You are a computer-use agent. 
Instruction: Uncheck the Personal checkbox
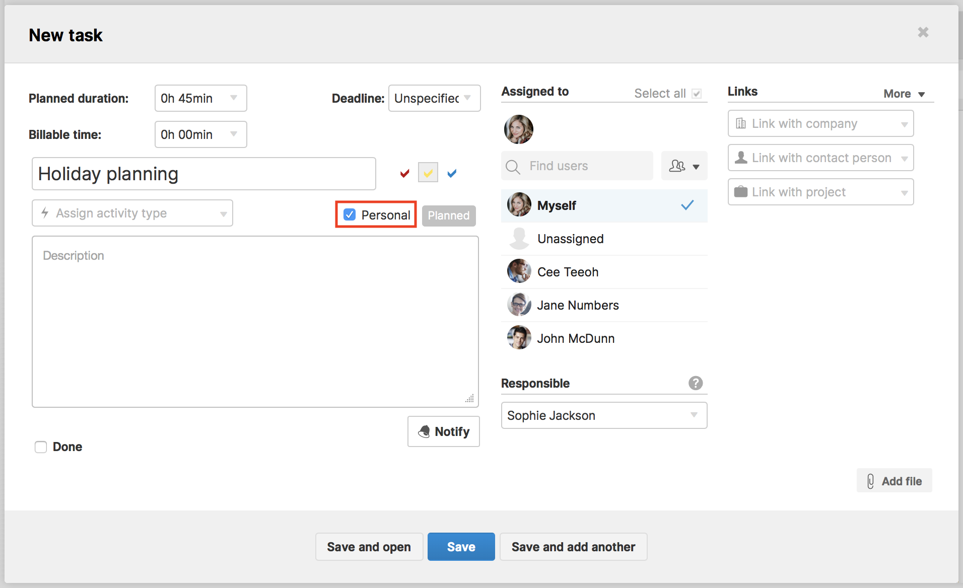point(350,214)
